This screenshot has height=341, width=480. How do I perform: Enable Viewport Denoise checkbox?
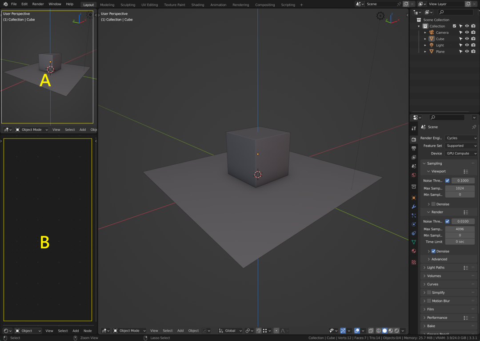coord(433,204)
